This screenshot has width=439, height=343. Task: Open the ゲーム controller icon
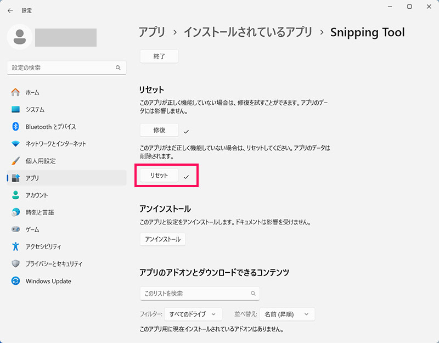pyautogui.click(x=15, y=229)
